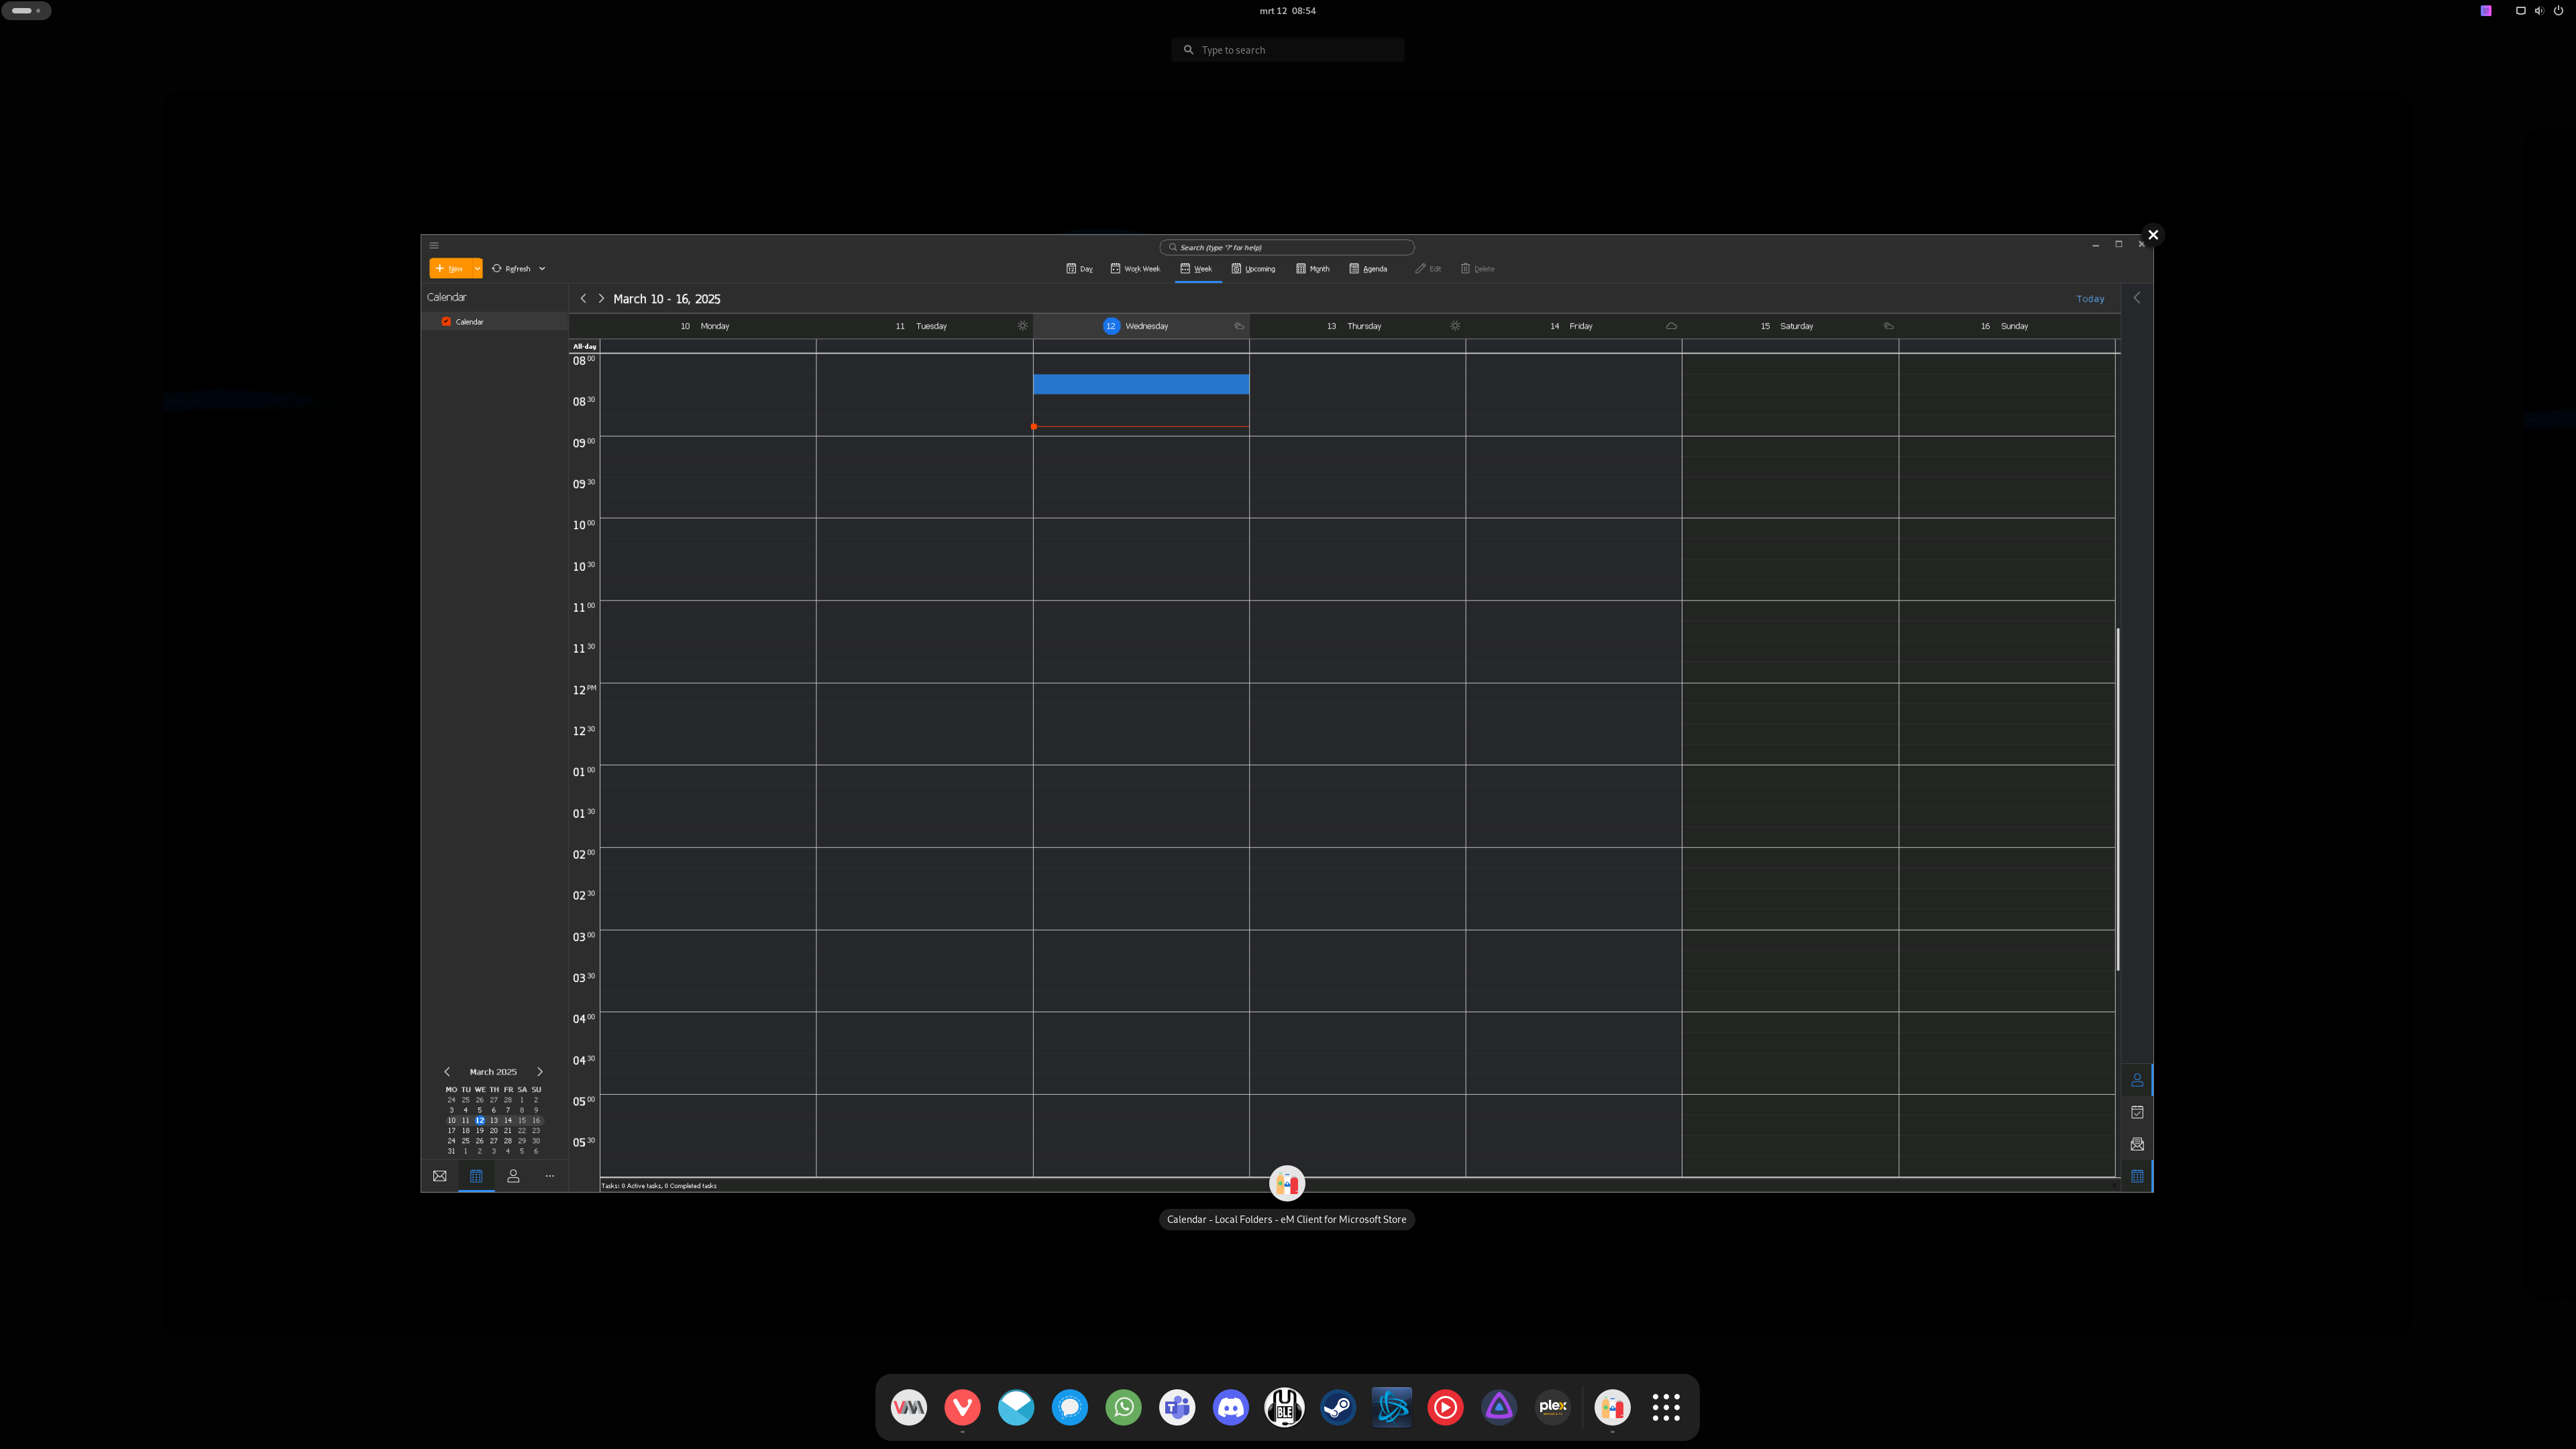Open Mail section in bottom bar
This screenshot has width=2576, height=1449.
[439, 1176]
